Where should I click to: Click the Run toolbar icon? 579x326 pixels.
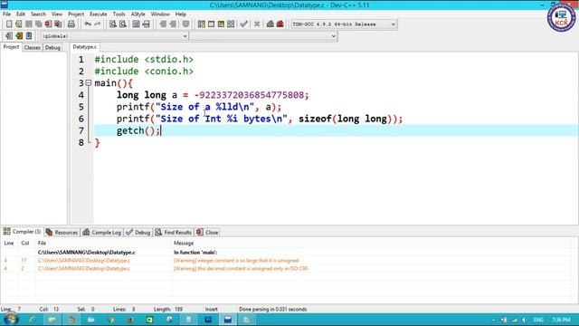211,24
